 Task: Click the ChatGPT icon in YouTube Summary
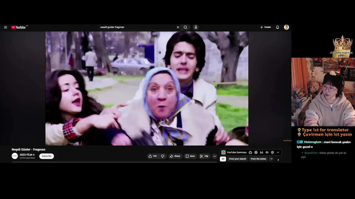click(x=256, y=152)
